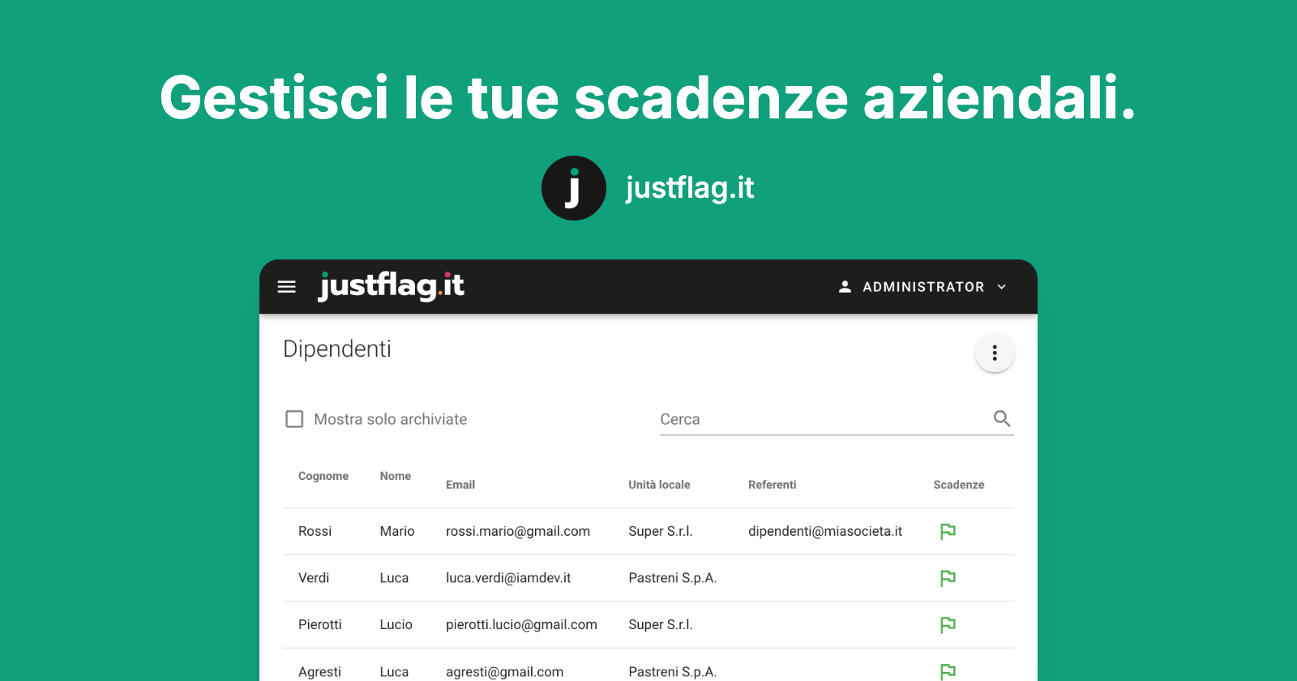Select the surname cell Pierotti
The image size is (1297, 681).
[320, 624]
